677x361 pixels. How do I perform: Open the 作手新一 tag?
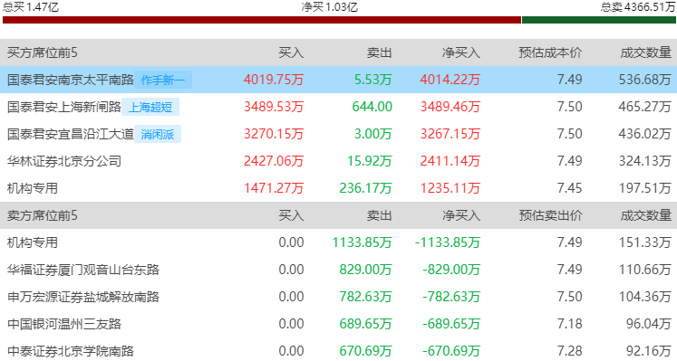(163, 81)
